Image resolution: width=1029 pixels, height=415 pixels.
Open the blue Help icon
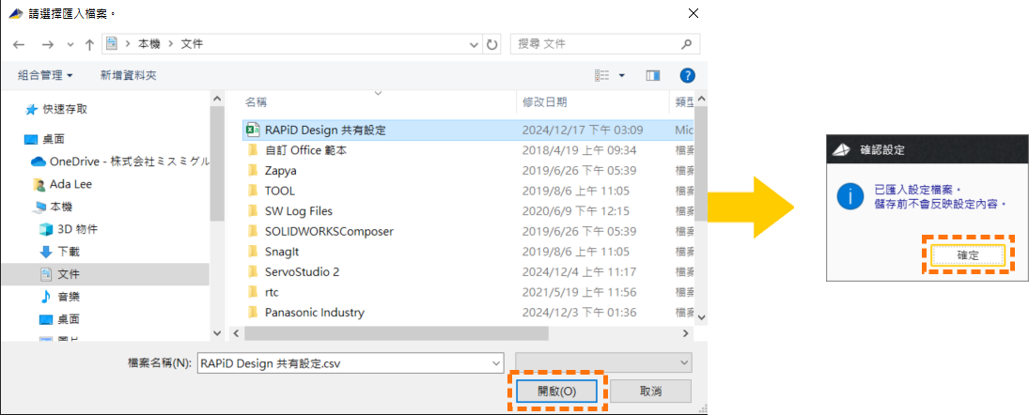point(687,76)
